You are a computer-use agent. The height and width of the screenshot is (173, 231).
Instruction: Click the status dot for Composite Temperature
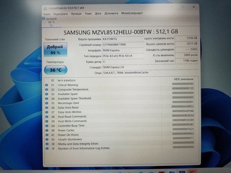47,90
